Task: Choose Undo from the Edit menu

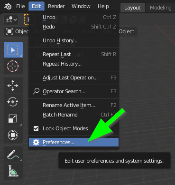Action: (74, 17)
